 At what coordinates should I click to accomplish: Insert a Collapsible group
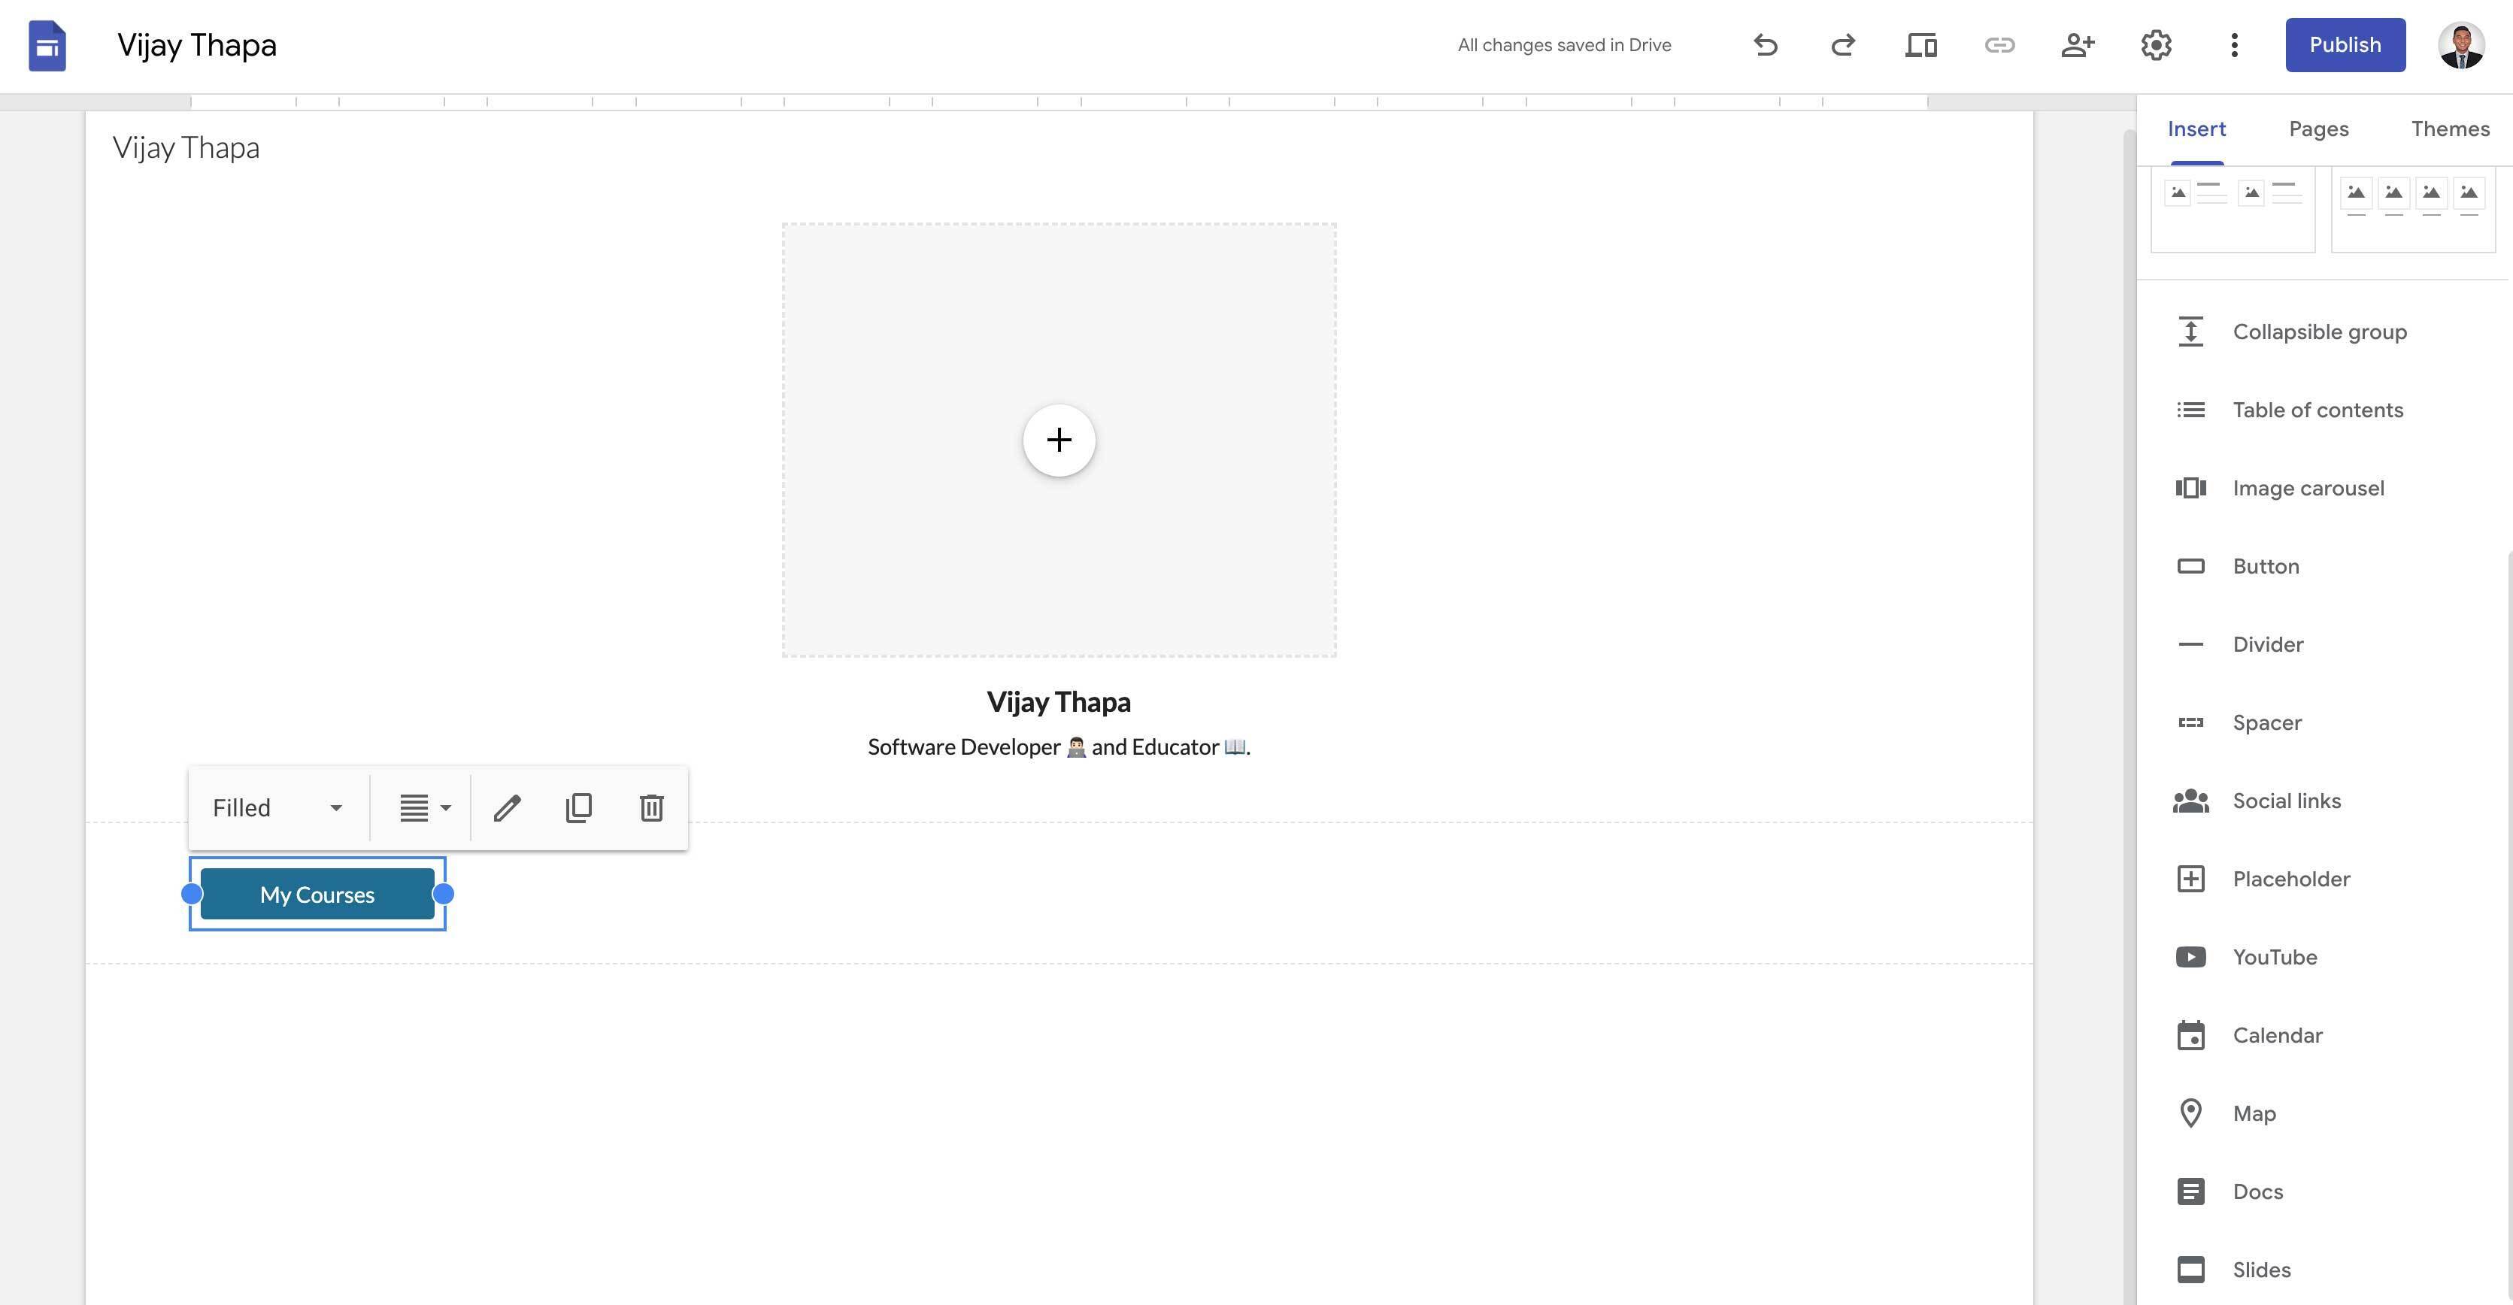(2320, 332)
